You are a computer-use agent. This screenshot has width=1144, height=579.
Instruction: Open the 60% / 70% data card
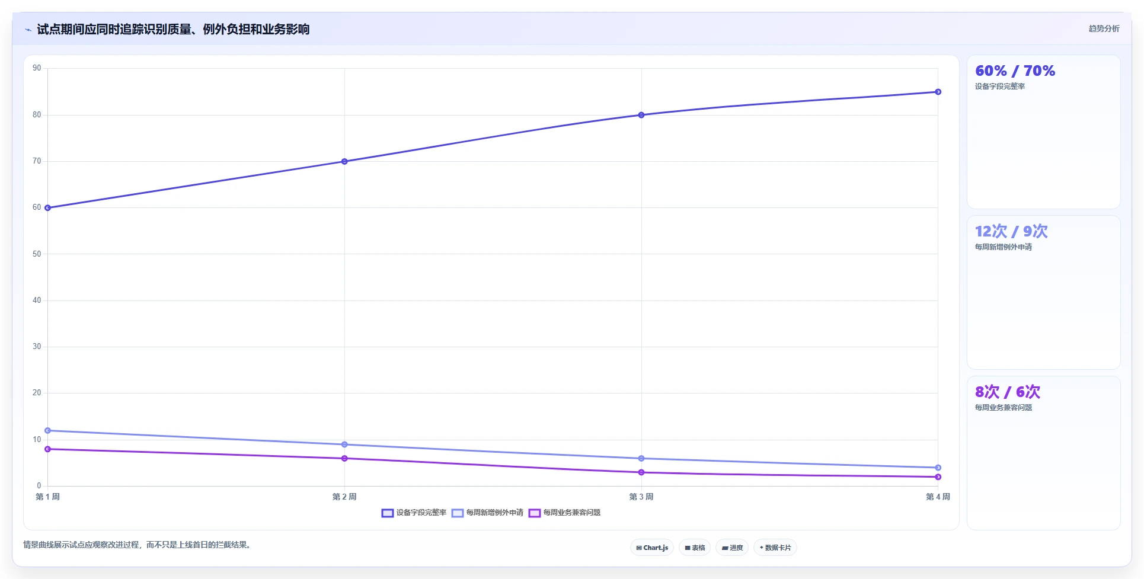1044,132
